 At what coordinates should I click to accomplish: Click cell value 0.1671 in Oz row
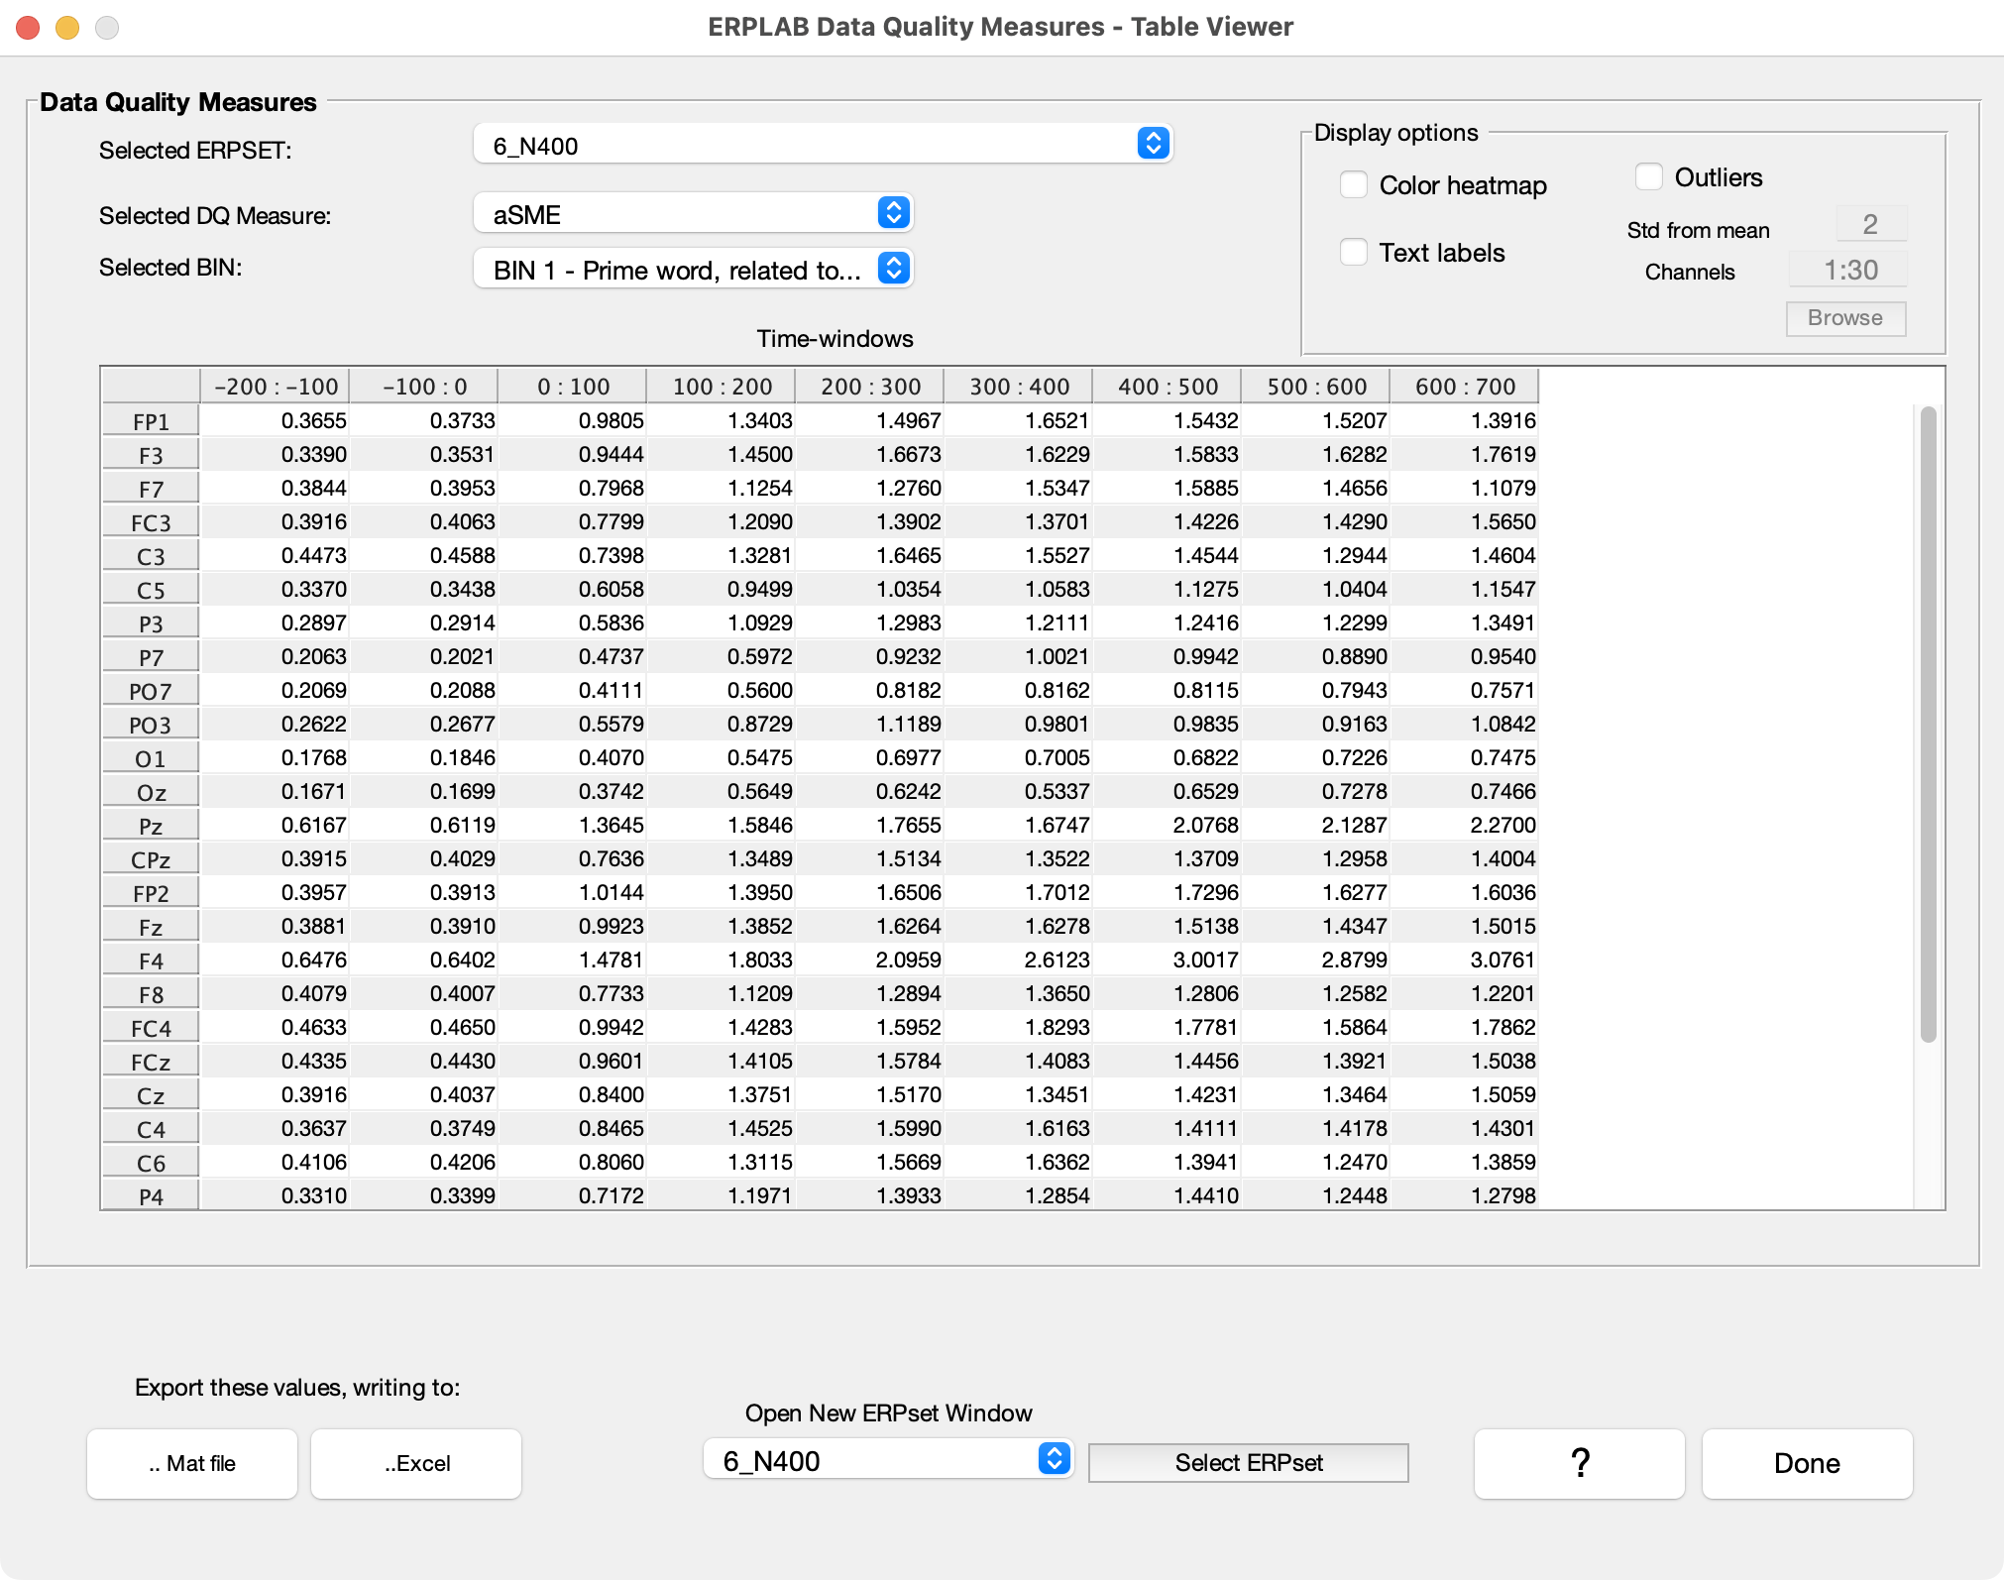(276, 791)
